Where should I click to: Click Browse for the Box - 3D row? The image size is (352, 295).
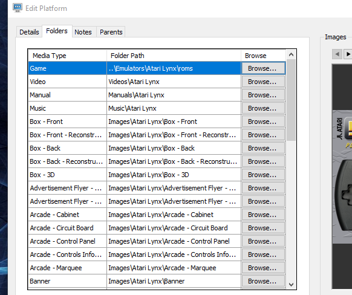coord(263,175)
